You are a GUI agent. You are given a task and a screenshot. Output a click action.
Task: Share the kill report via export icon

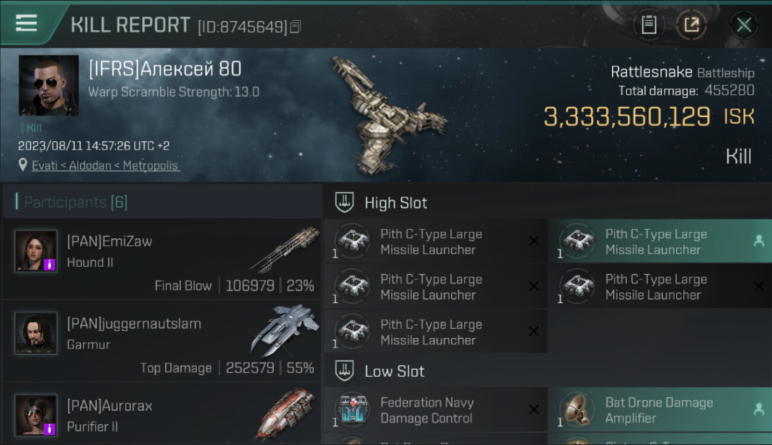coord(691,25)
